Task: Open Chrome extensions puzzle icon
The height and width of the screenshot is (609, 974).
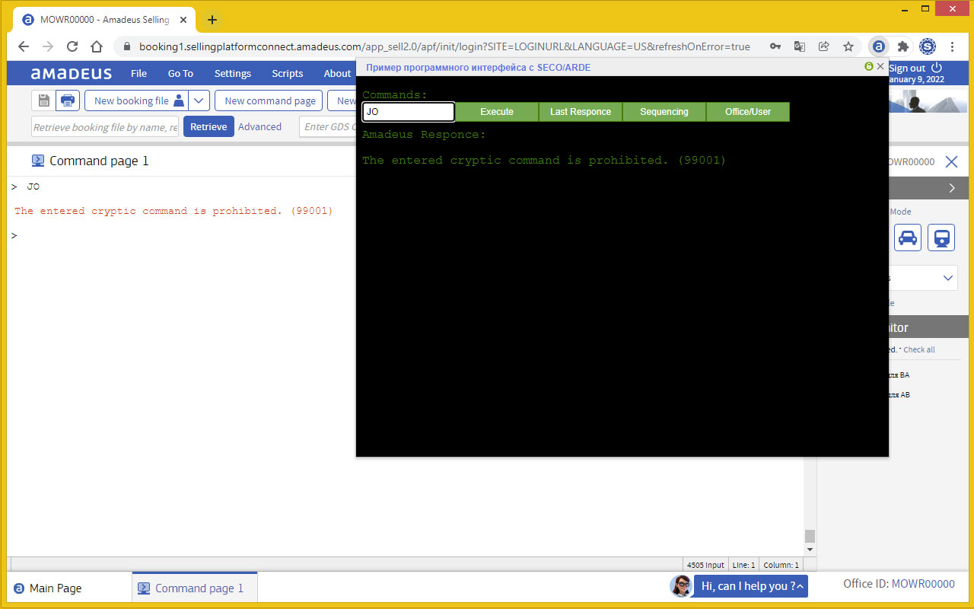Action: point(903,46)
